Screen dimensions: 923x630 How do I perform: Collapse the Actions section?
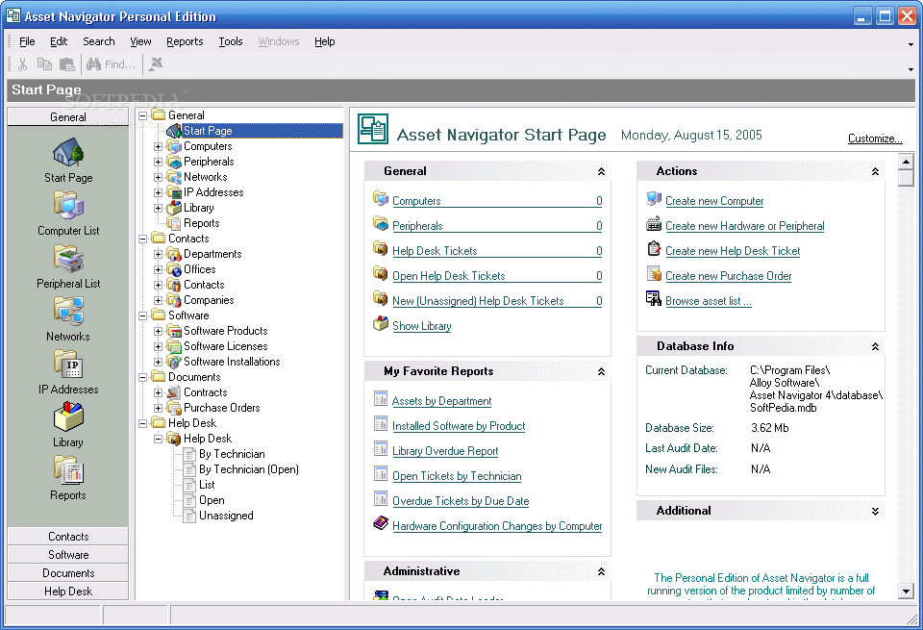coord(875,171)
